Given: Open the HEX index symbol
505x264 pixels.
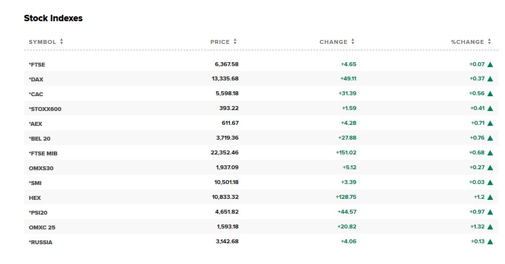Looking at the screenshot, I should tap(35, 198).
